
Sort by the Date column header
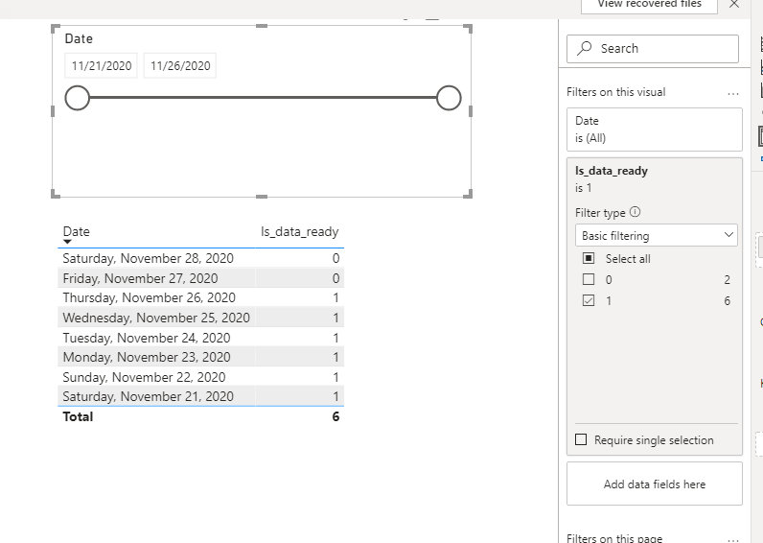click(x=77, y=231)
